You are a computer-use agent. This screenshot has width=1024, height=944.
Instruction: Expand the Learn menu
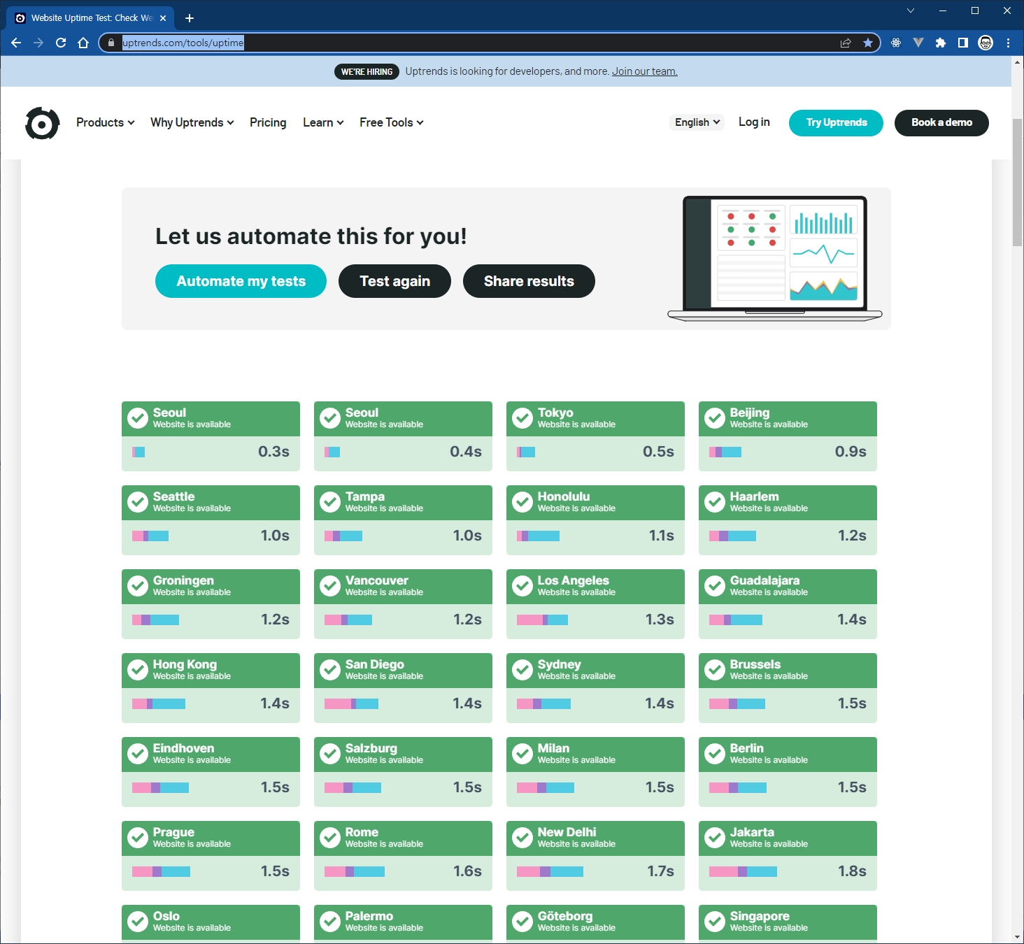coord(322,122)
